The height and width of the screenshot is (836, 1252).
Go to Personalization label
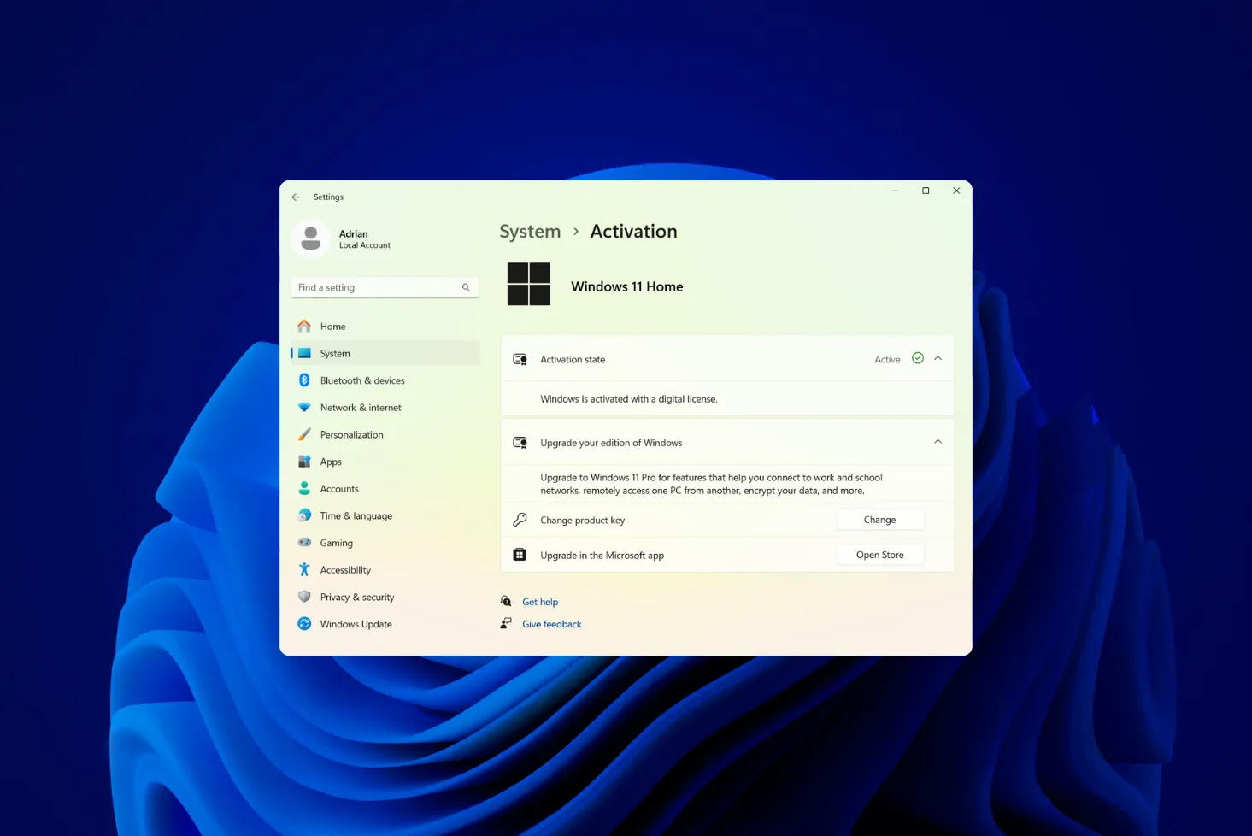pyautogui.click(x=352, y=435)
